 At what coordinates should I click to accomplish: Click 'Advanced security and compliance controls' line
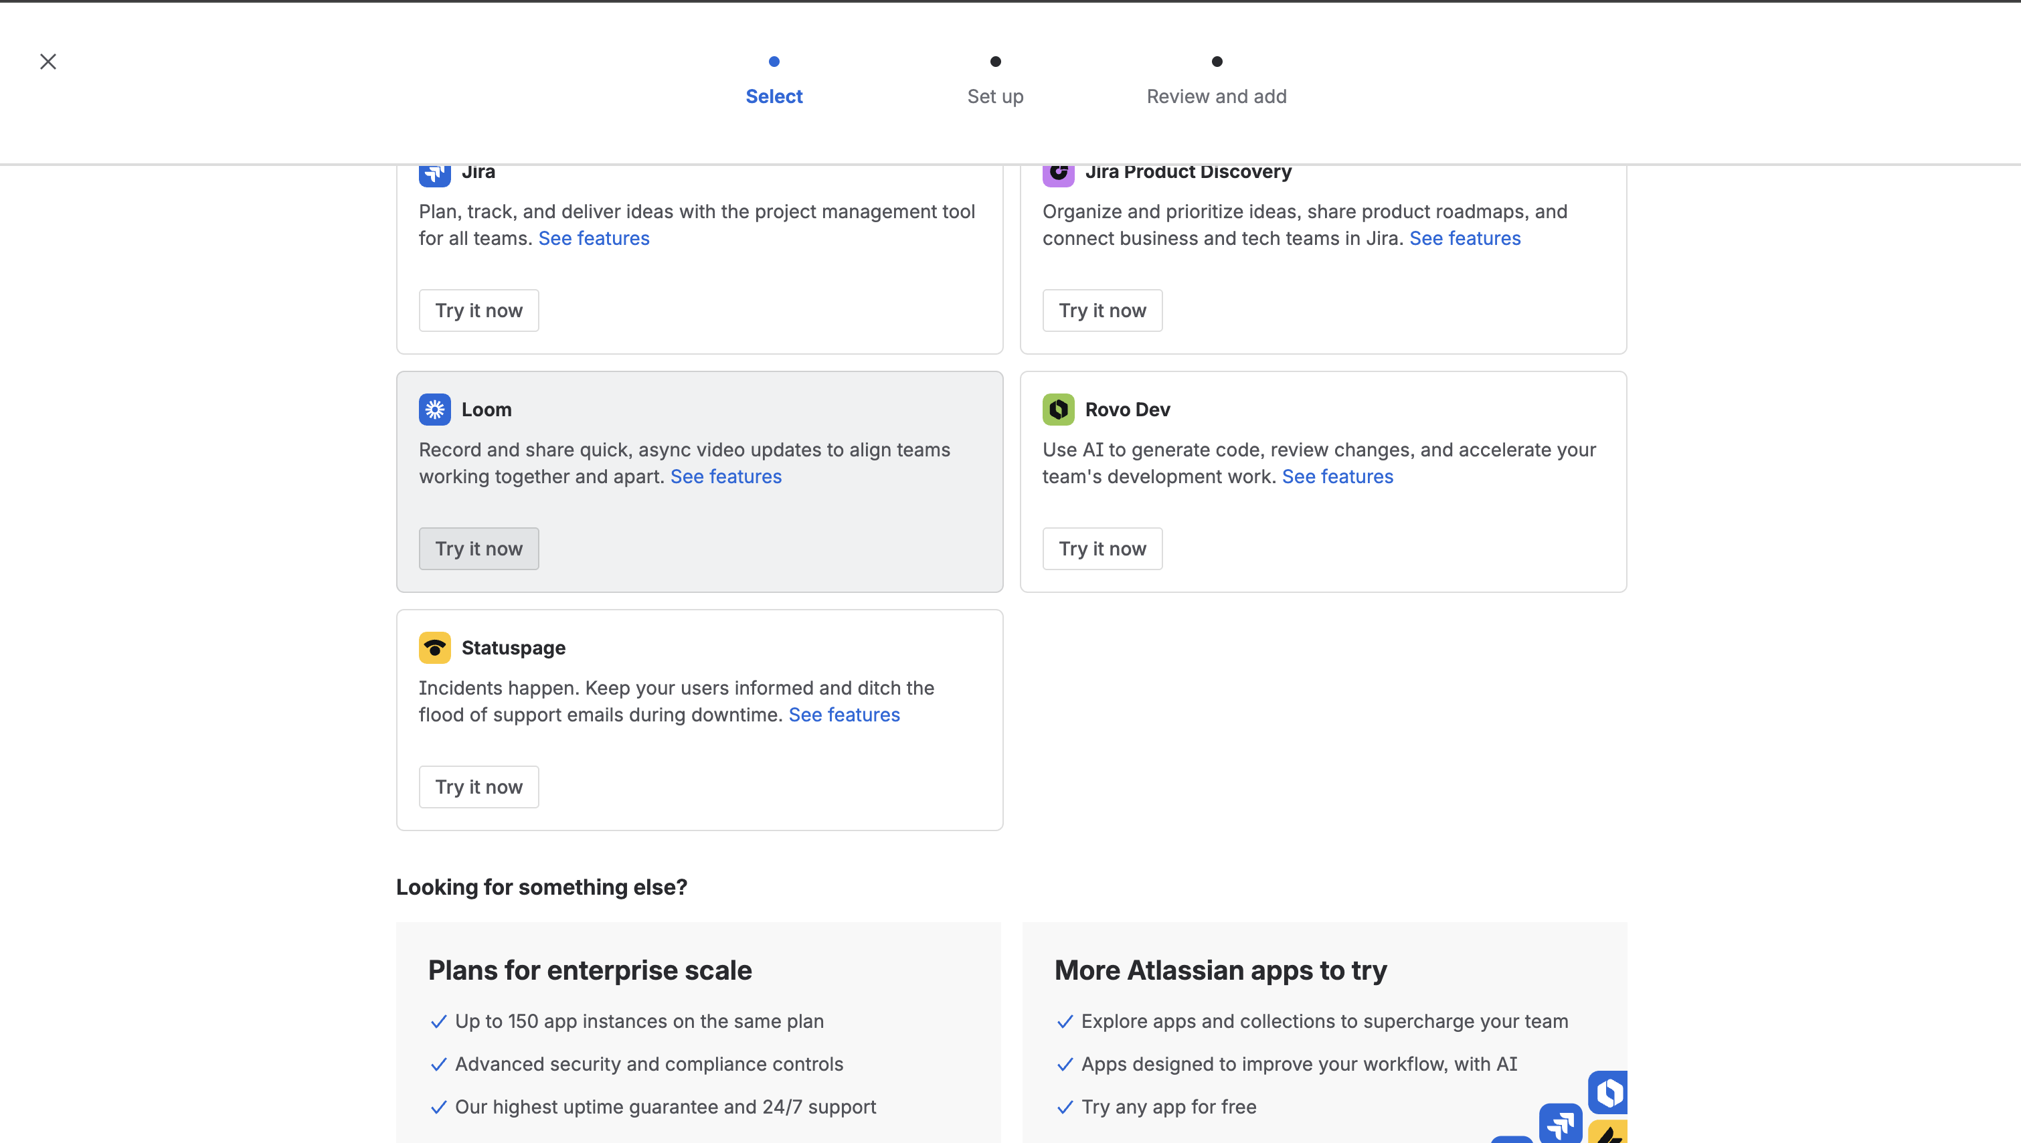pyautogui.click(x=649, y=1064)
